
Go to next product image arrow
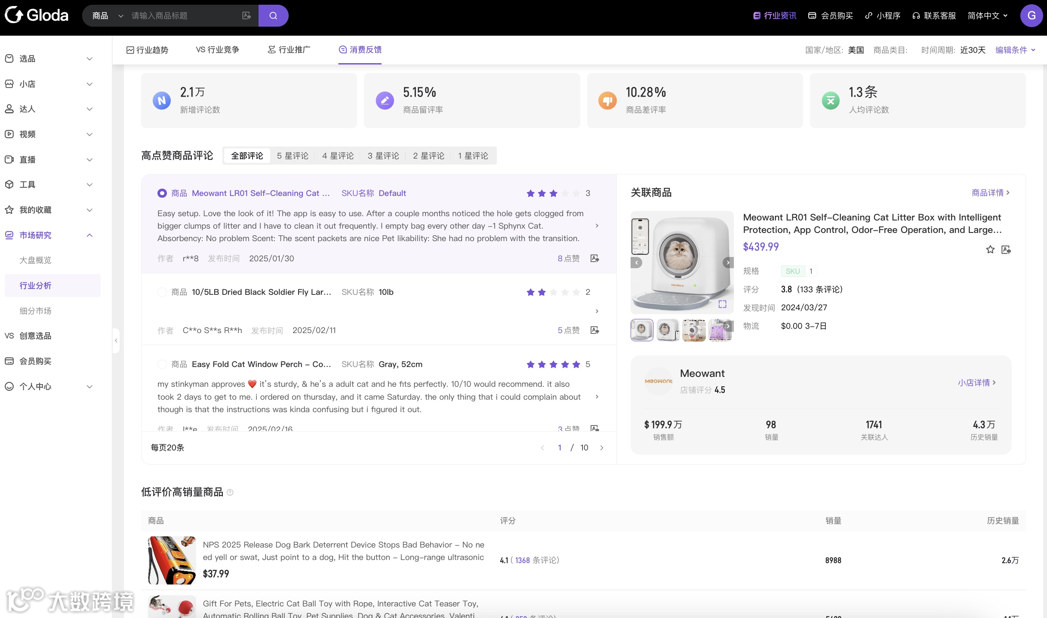point(728,262)
